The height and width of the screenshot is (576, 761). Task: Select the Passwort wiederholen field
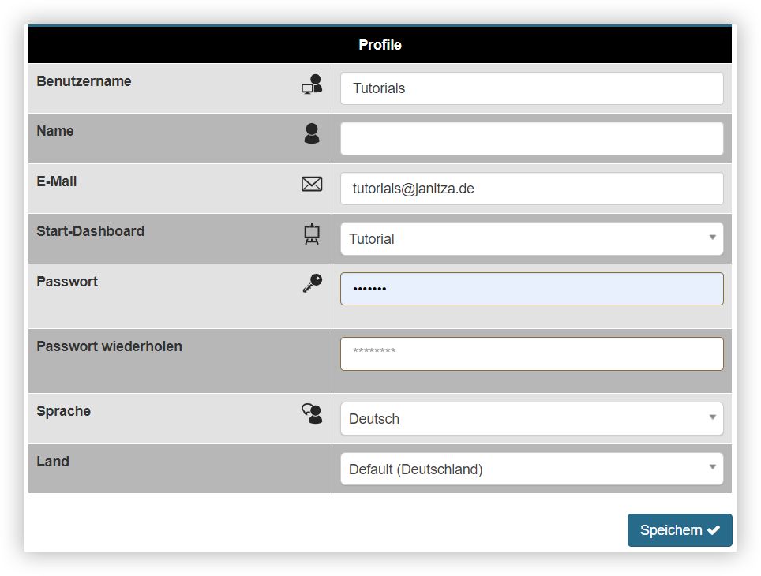tap(531, 353)
